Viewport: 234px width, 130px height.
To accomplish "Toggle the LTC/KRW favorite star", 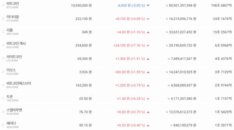I will pyautogui.click(x=3, y=58).
